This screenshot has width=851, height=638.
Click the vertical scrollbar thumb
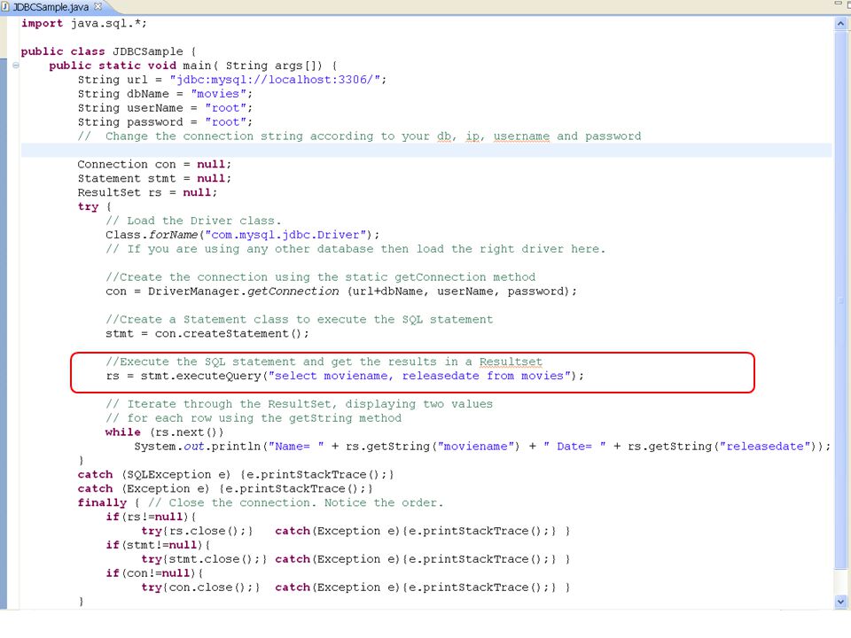coord(840,300)
